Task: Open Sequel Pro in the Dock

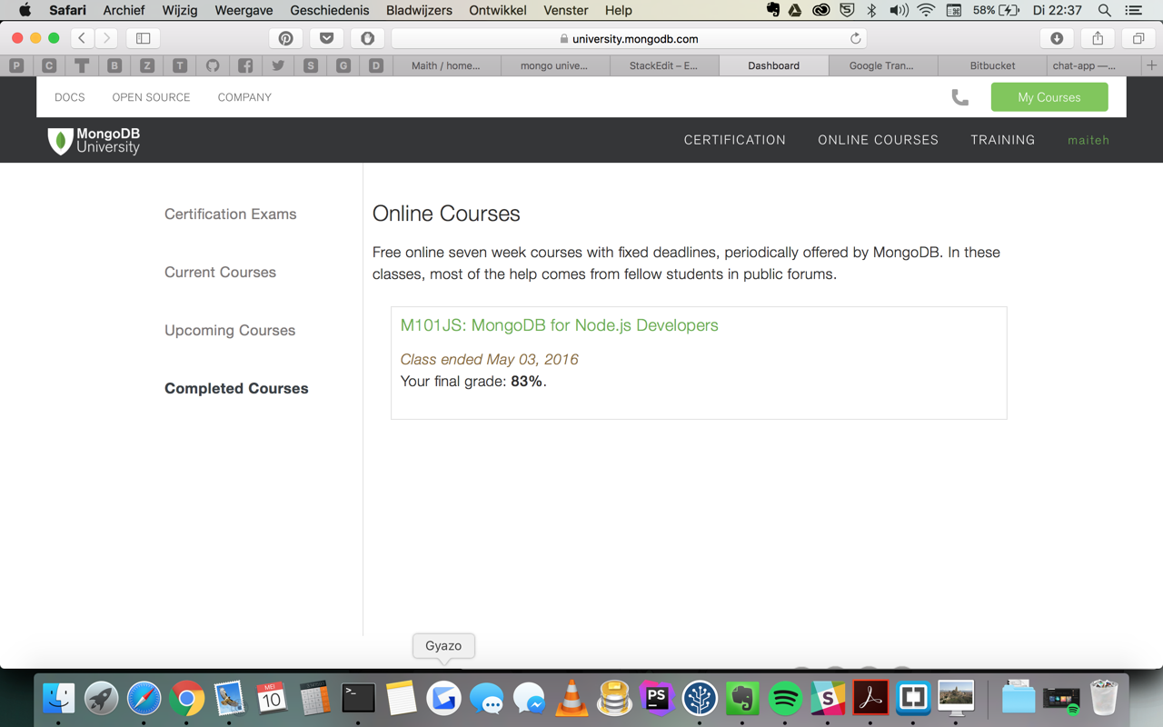Action: 614,698
